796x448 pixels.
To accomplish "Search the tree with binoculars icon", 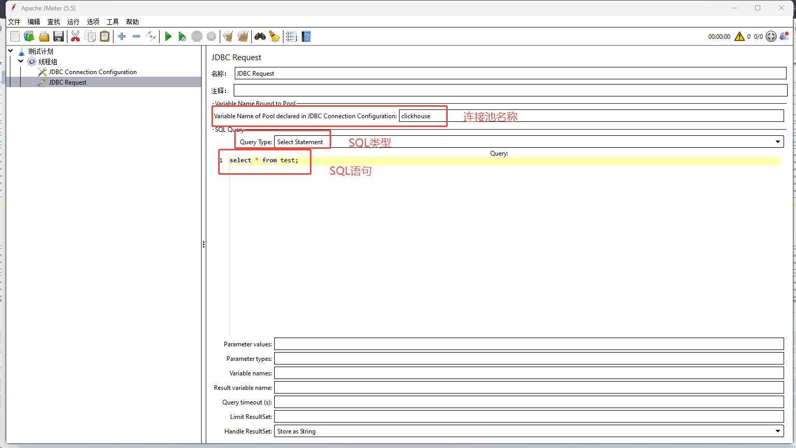I will point(260,36).
